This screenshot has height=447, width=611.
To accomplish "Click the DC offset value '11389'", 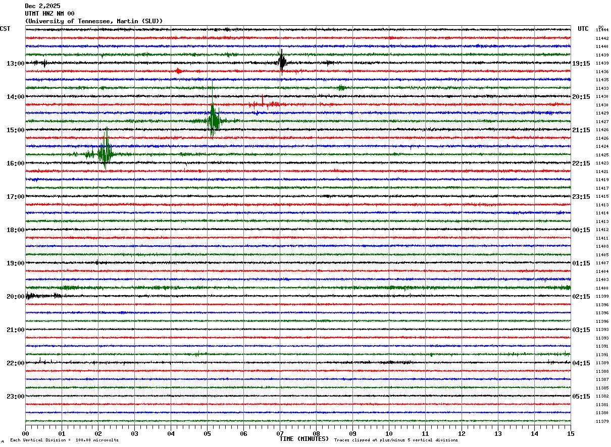I will coord(602,363).
